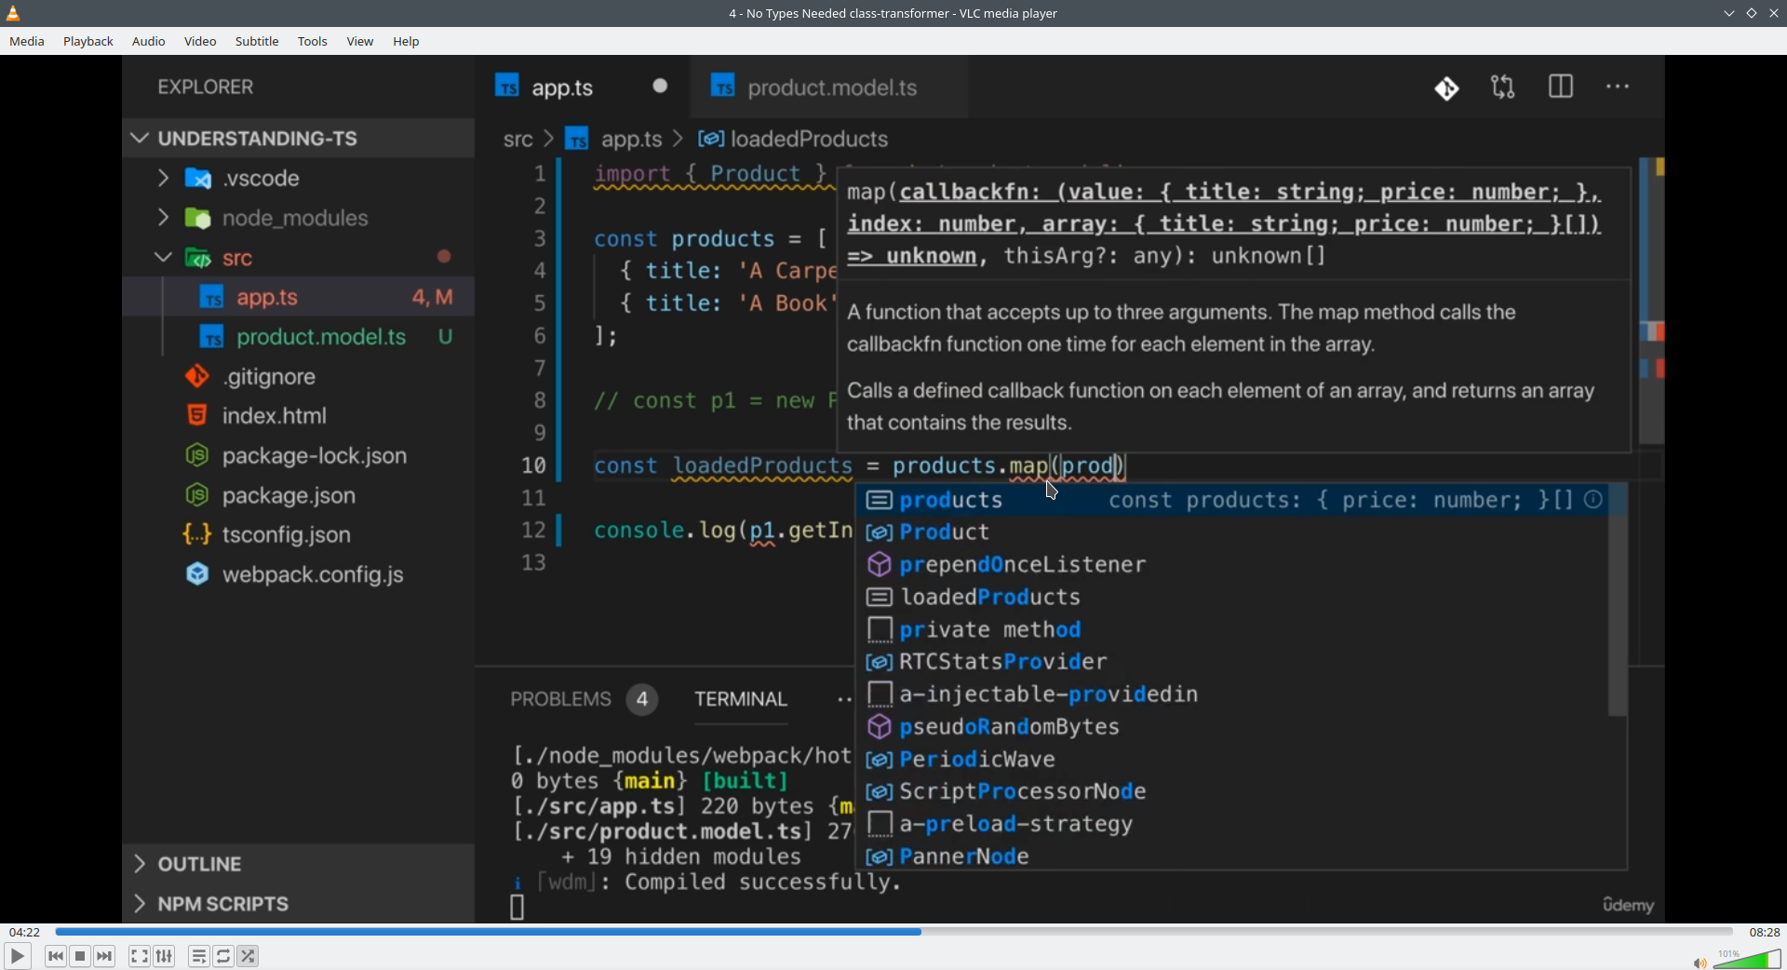Open app.ts in the Explorer tree
Screen dimensions: 1787x970
267,298
